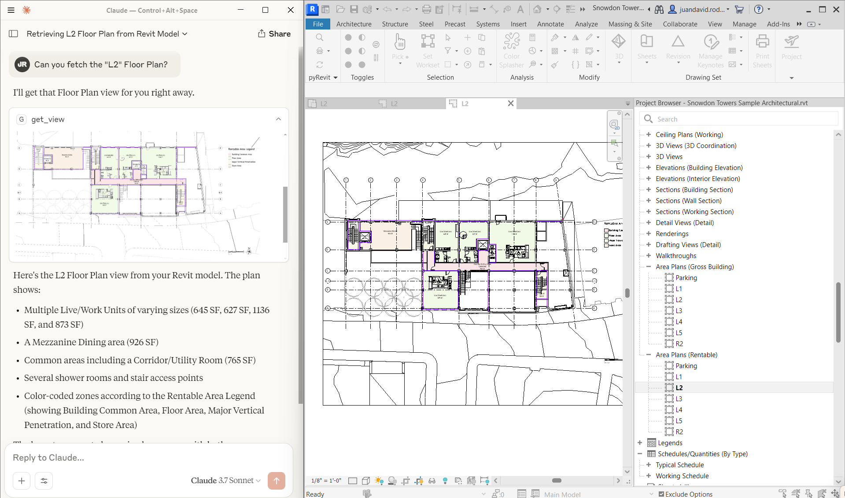The width and height of the screenshot is (845, 498).
Task: Open Parking under Area Plans (Gross Building)
Action: (686, 277)
